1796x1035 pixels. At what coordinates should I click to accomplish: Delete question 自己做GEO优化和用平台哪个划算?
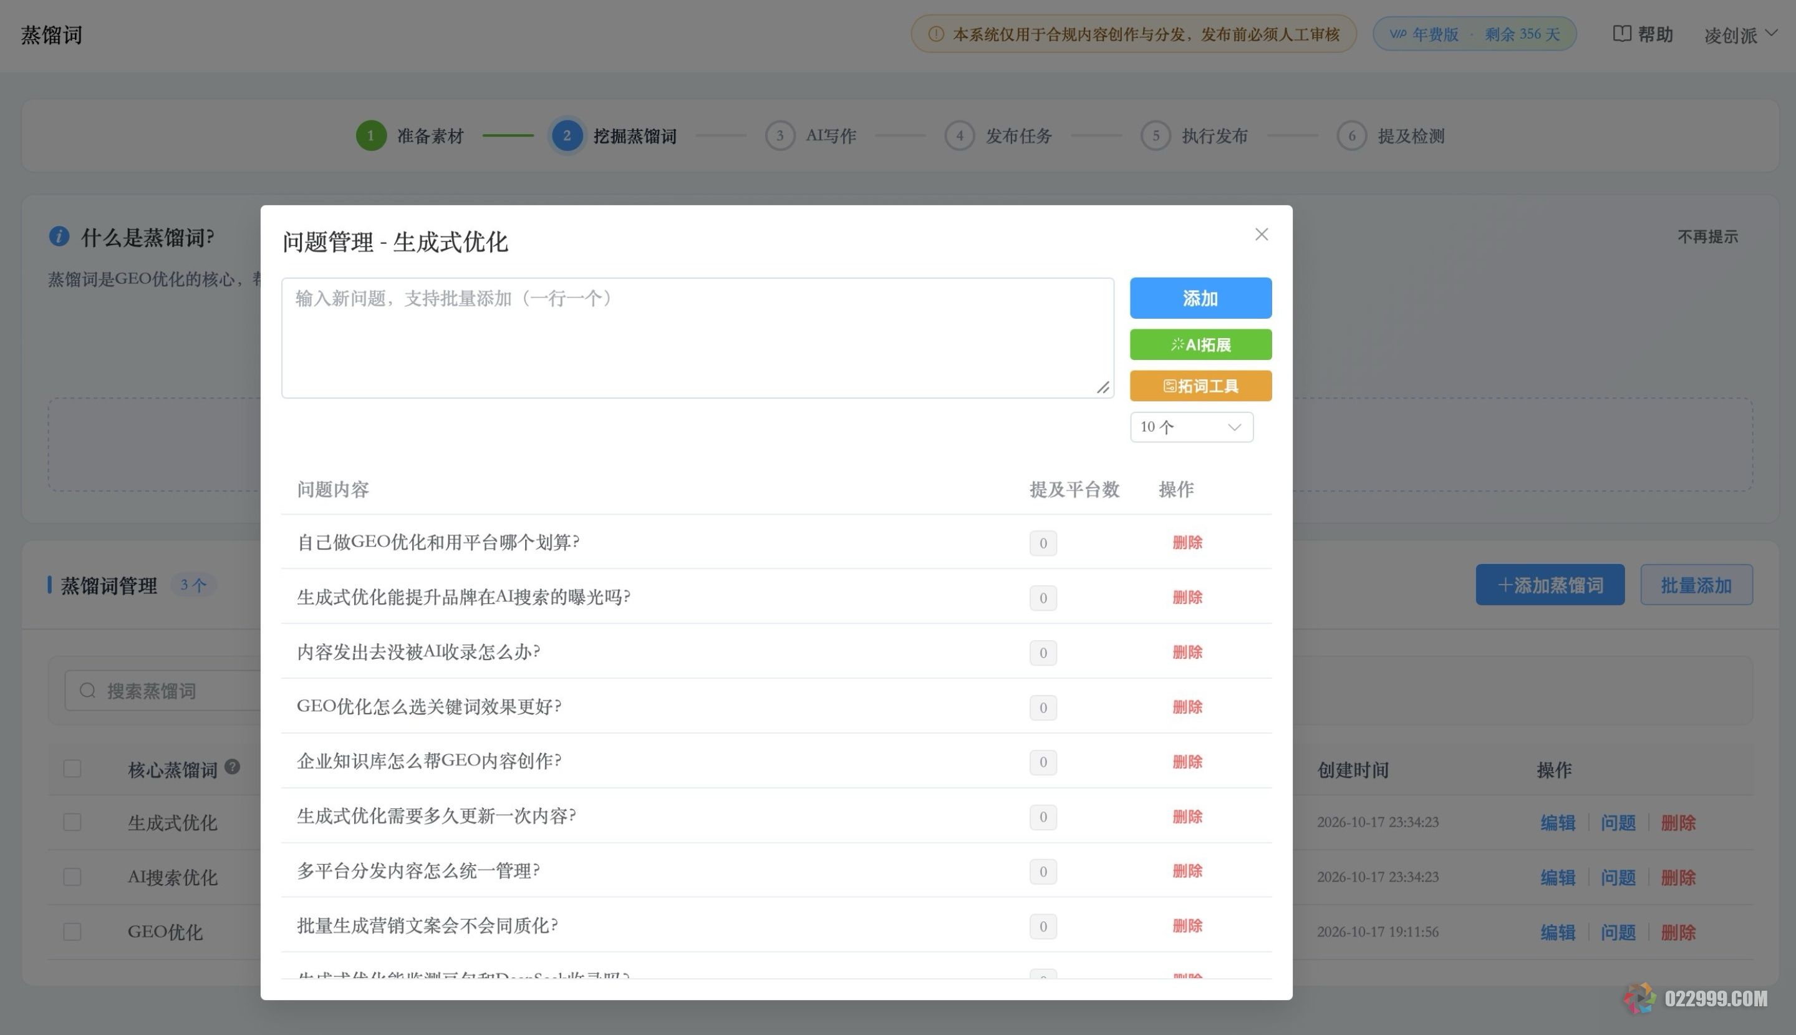click(1187, 542)
